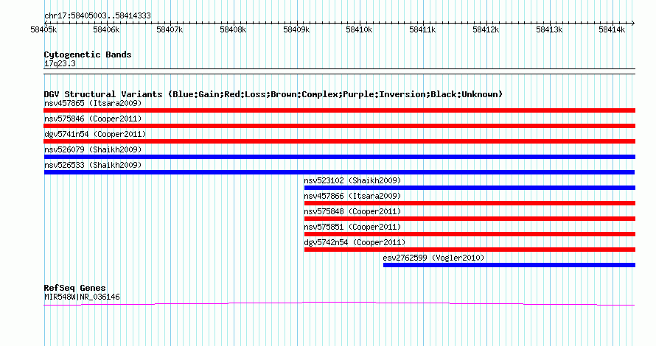The height and width of the screenshot is (346, 656).
Task: Click the Cytogenetic Bands track title
Action: coord(88,54)
